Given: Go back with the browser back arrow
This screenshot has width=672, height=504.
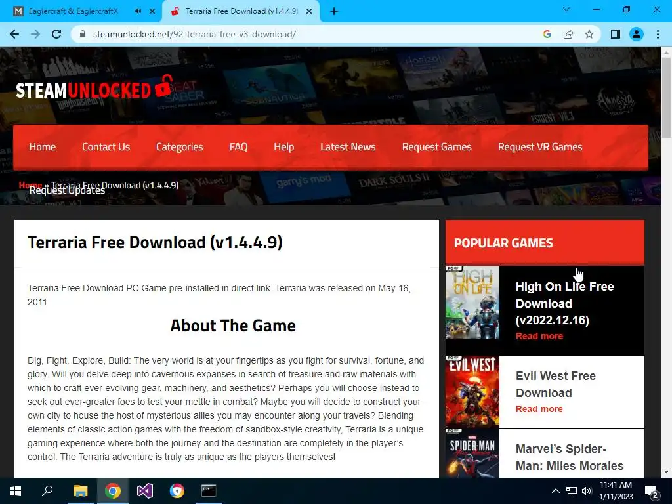Looking at the screenshot, I should click(x=14, y=34).
